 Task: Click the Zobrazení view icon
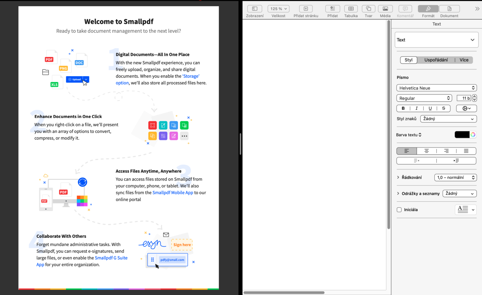pos(254,8)
